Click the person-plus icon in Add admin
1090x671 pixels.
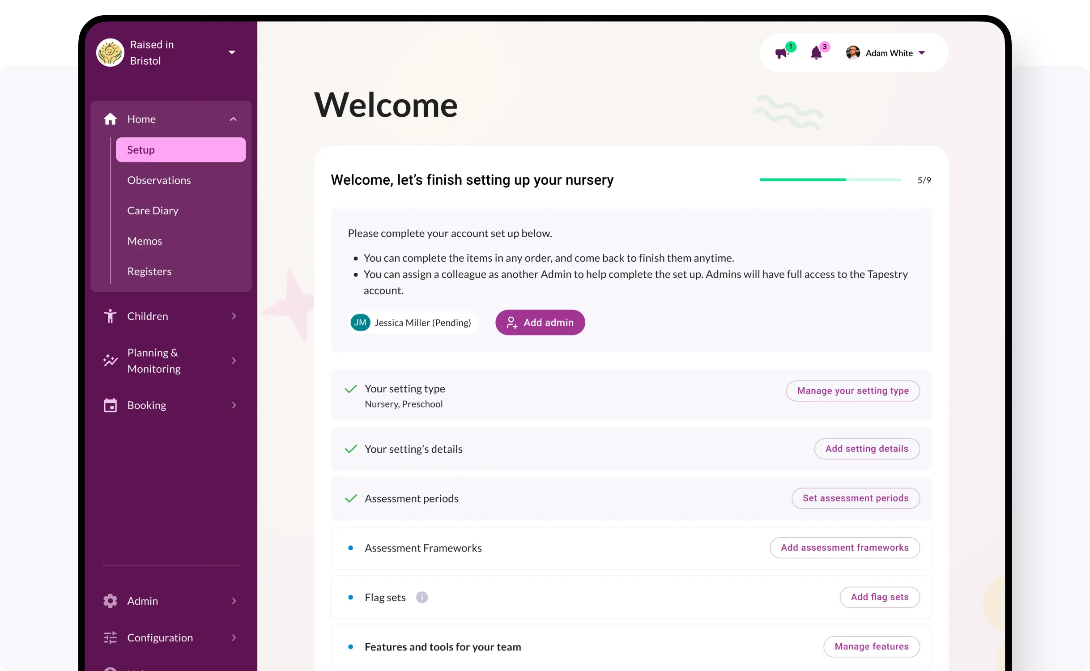click(x=511, y=323)
